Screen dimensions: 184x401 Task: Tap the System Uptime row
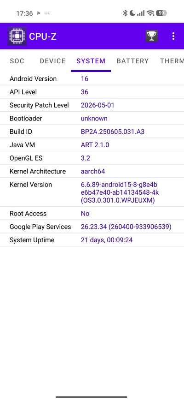coord(92,240)
